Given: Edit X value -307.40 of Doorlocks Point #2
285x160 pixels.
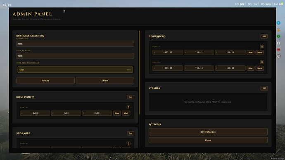Looking at the screenshot, I should click(168, 68).
